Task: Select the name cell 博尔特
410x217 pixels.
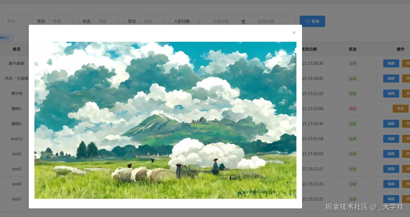Action: point(17,94)
